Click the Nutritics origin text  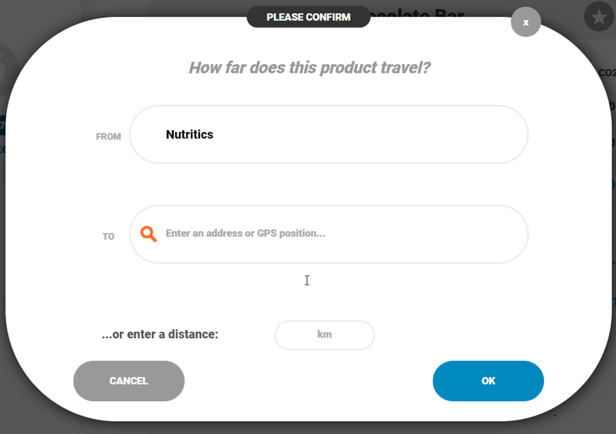pyautogui.click(x=190, y=134)
